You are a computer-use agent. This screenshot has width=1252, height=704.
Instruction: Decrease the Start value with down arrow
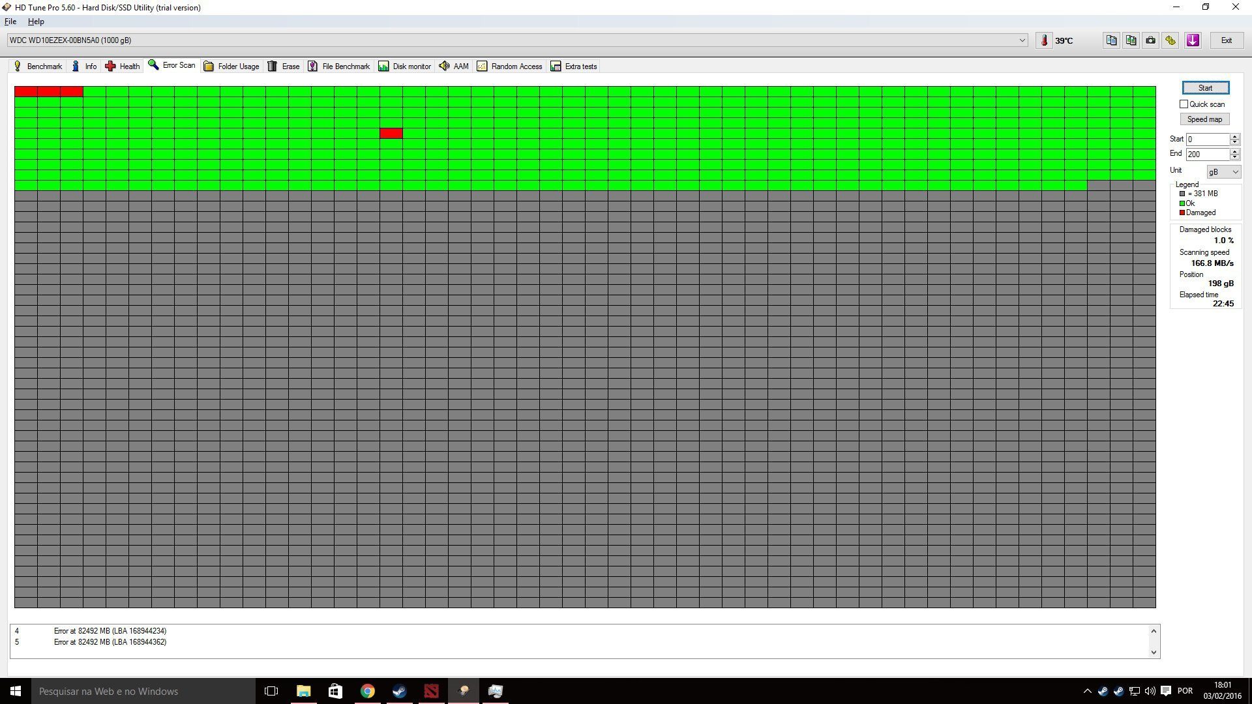pos(1234,142)
